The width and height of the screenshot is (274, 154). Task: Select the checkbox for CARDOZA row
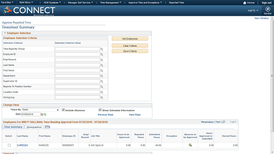(x=9, y=145)
